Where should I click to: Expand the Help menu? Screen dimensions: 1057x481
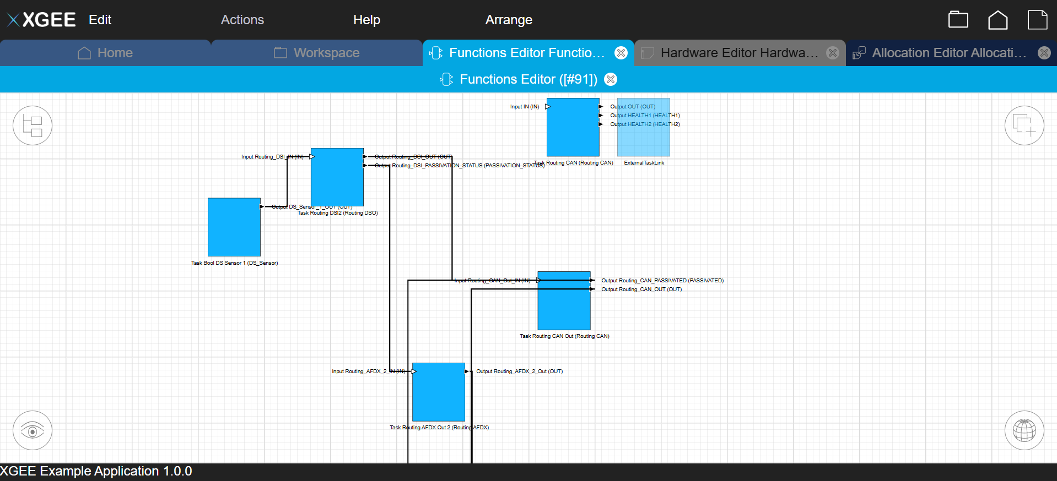[x=366, y=20]
